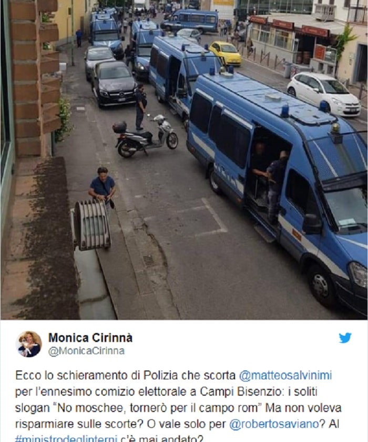The height and width of the screenshot is (442, 368).
Task: Visit the @MonicaCirinna handle link
Action: (87, 351)
